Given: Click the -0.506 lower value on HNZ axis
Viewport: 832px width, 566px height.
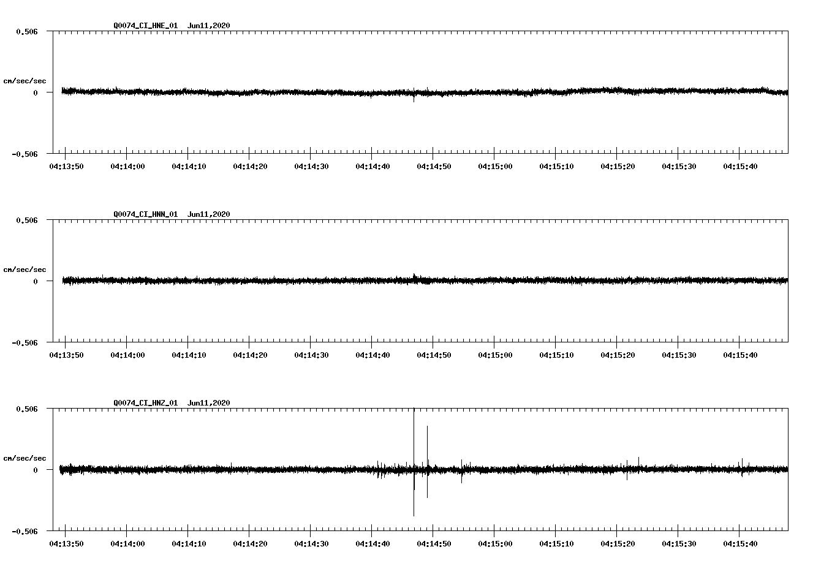Looking at the screenshot, I should [25, 531].
